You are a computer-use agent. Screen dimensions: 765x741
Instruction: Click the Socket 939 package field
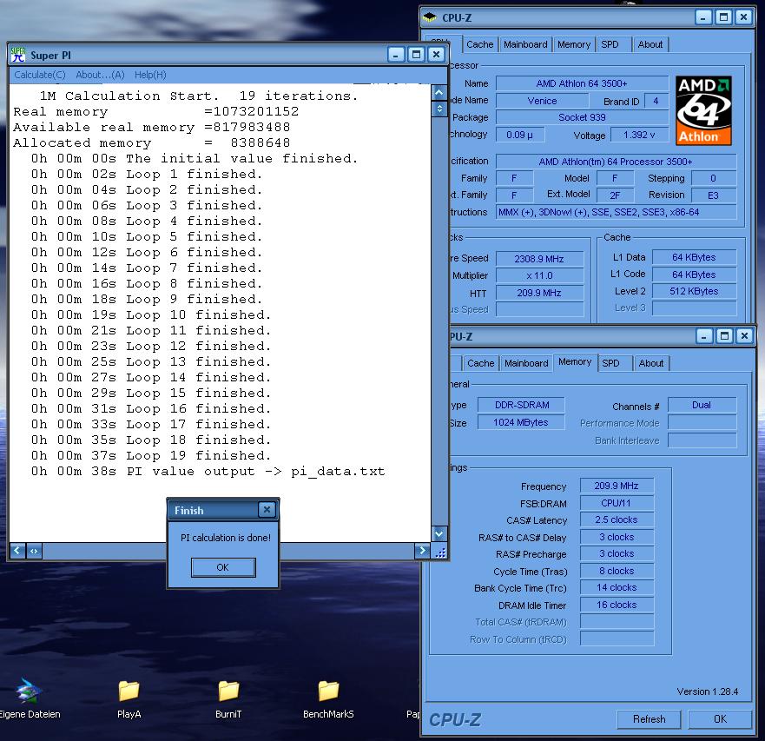[582, 117]
